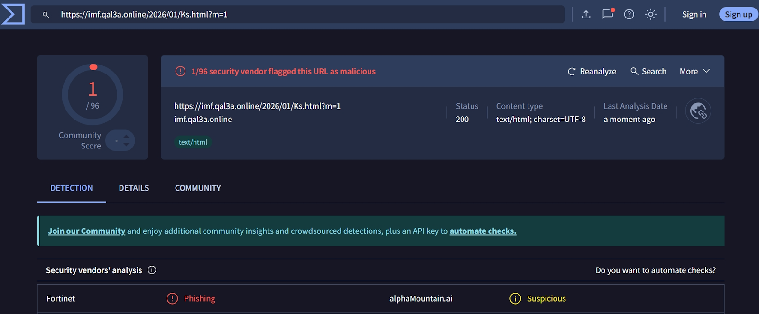The image size is (759, 314).
Task: Expand the More dropdown menu
Action: [x=694, y=71]
